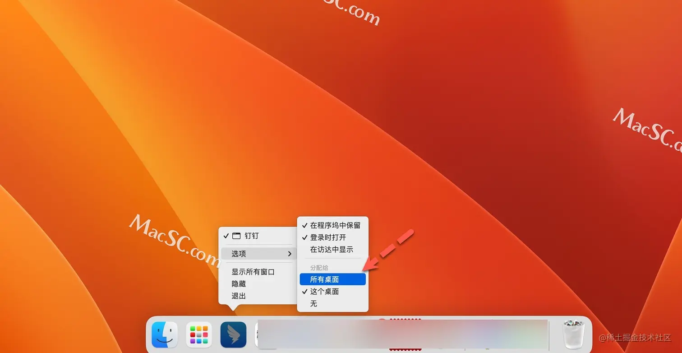Expand the 选项 submenu
682x353 pixels.
click(259, 254)
